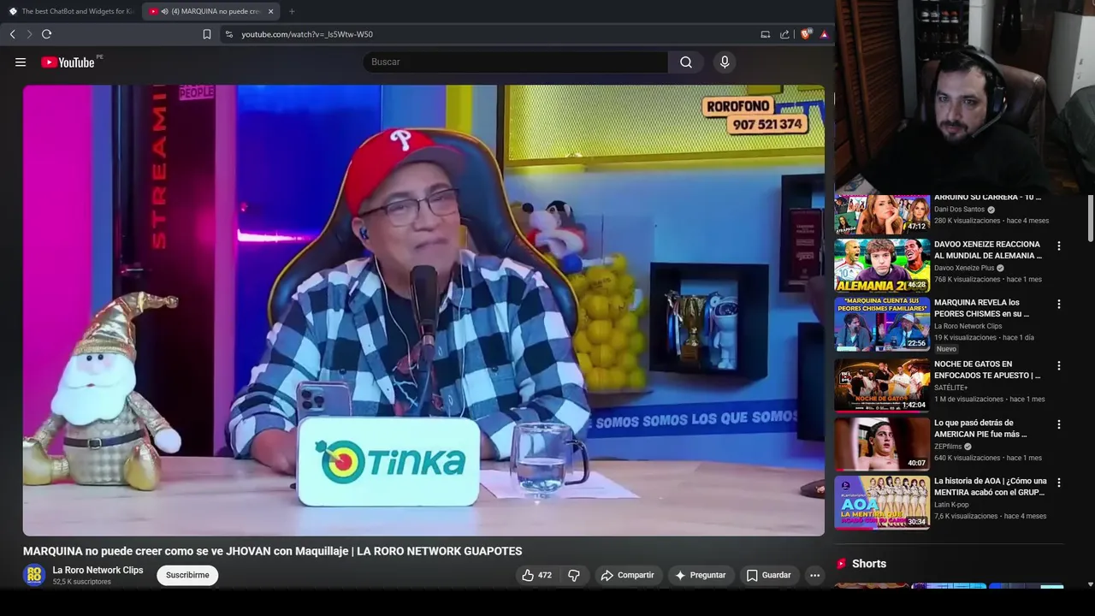The height and width of the screenshot is (616, 1095).
Task: Click Latin K-pop channel name
Action: coord(952,505)
